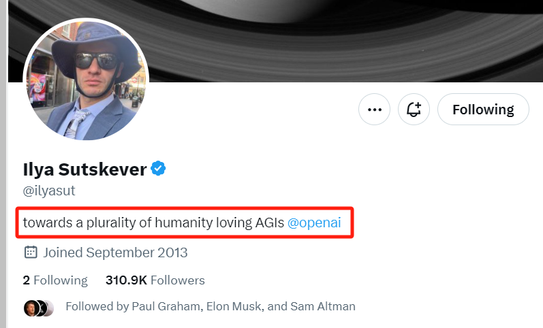Click the rightmost small follower avatar
Image resolution: width=543 pixels, height=328 pixels.
[48, 307]
